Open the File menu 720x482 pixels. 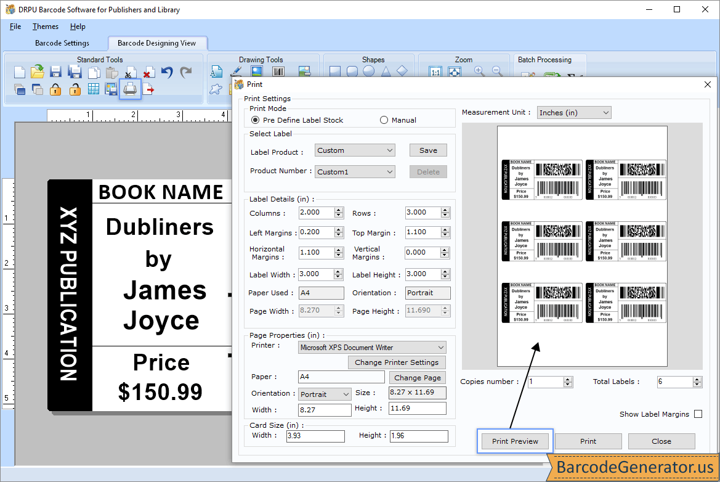click(15, 27)
